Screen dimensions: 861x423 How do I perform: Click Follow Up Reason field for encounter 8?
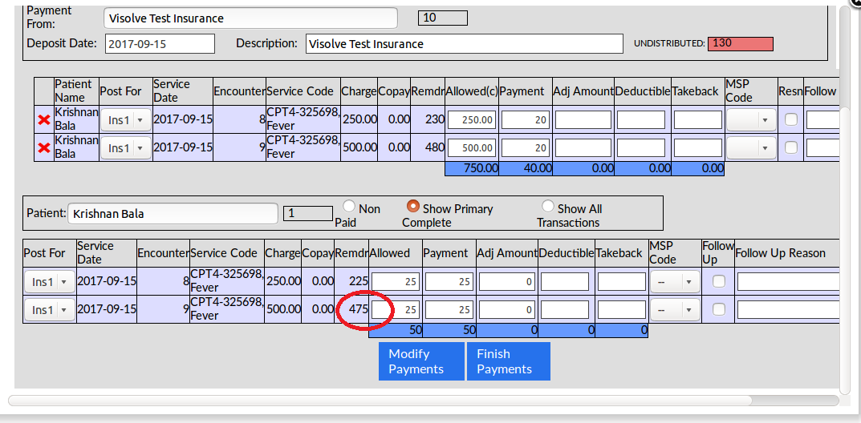tap(789, 282)
